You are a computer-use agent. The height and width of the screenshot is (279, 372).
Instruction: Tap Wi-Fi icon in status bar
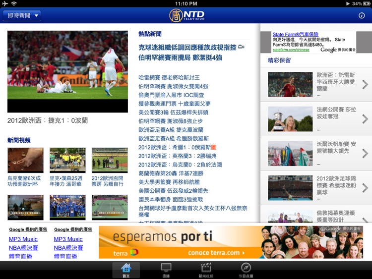14,3
